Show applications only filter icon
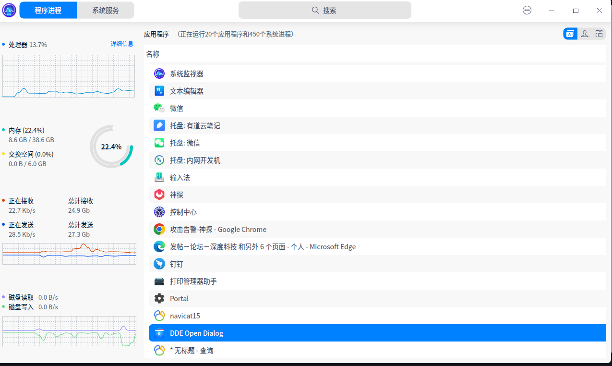The width and height of the screenshot is (612, 366). coord(570,34)
